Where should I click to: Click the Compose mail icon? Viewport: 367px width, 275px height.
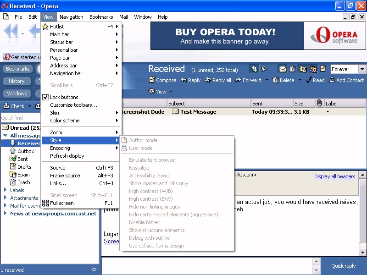[x=152, y=80]
